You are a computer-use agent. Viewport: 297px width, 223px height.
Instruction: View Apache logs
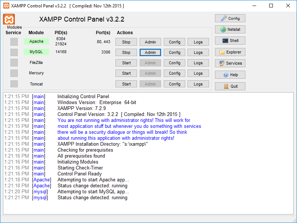click(x=198, y=42)
